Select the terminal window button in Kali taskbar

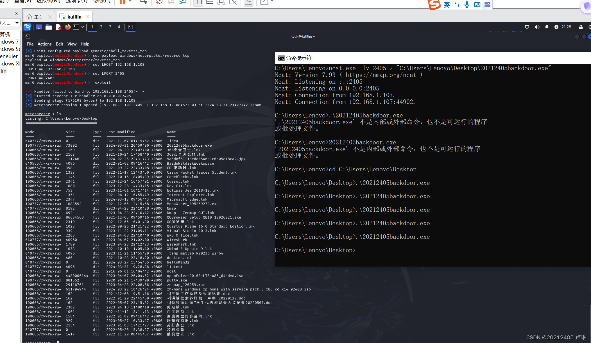point(131,27)
